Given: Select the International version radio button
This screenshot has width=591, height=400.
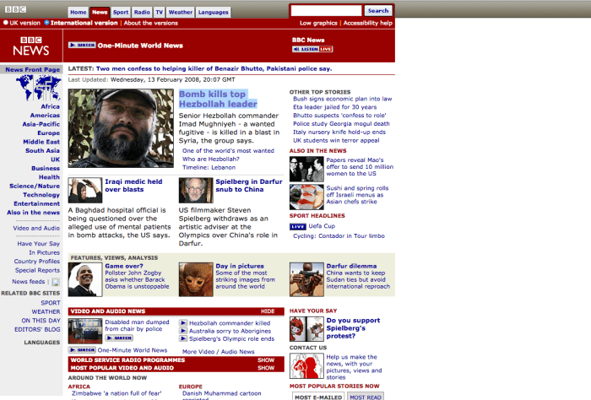Looking at the screenshot, I should click(x=46, y=23).
